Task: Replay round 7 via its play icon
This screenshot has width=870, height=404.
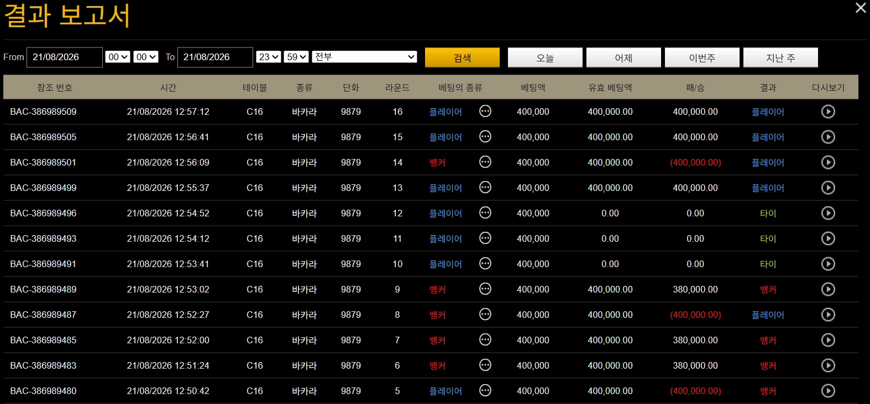Action: pos(828,340)
